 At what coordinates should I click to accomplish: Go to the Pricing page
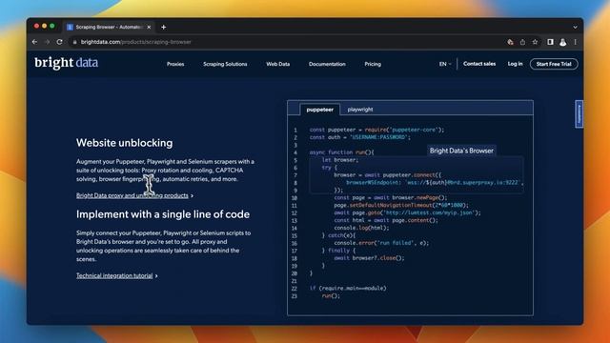coord(373,64)
